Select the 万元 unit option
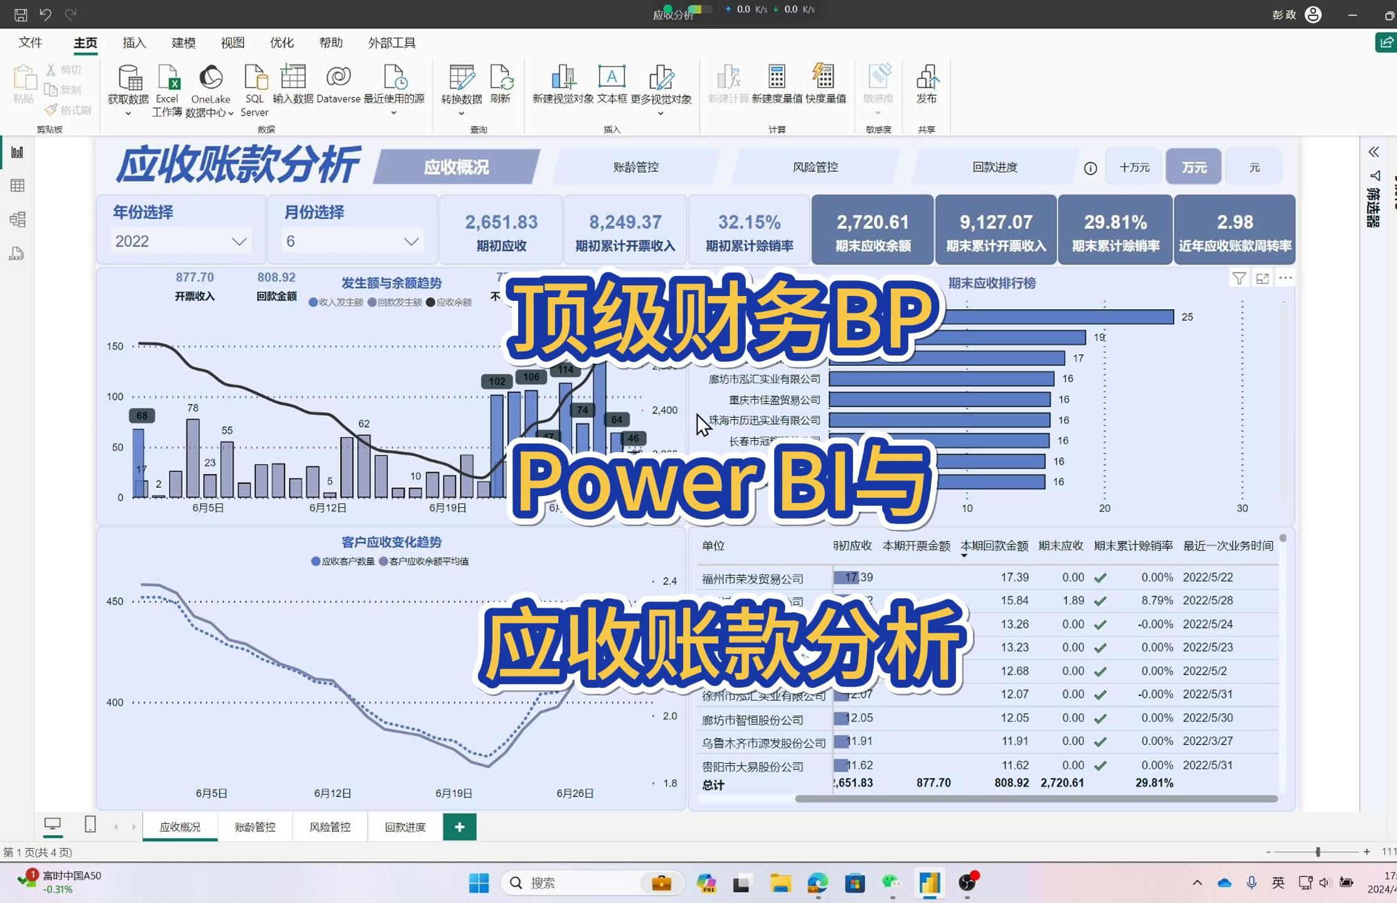This screenshot has width=1397, height=903. click(x=1194, y=167)
